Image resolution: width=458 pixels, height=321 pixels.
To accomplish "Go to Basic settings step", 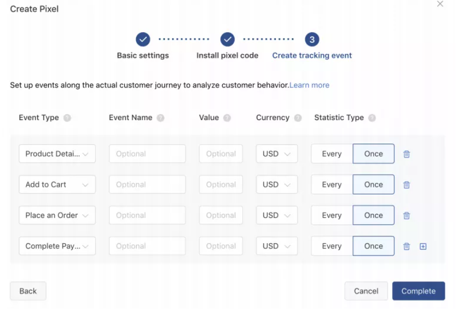I will pos(142,40).
